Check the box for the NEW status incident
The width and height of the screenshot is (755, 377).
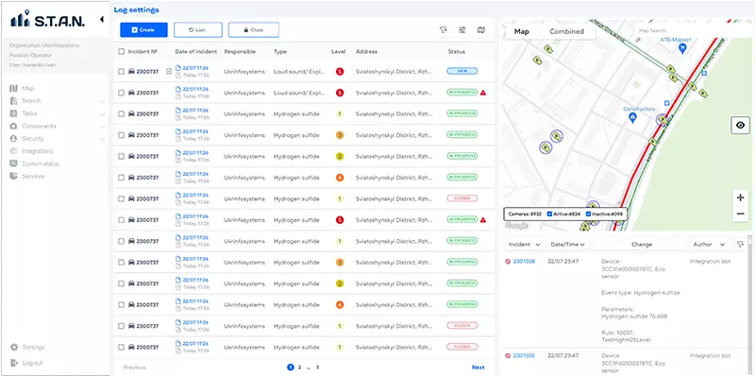(x=122, y=72)
